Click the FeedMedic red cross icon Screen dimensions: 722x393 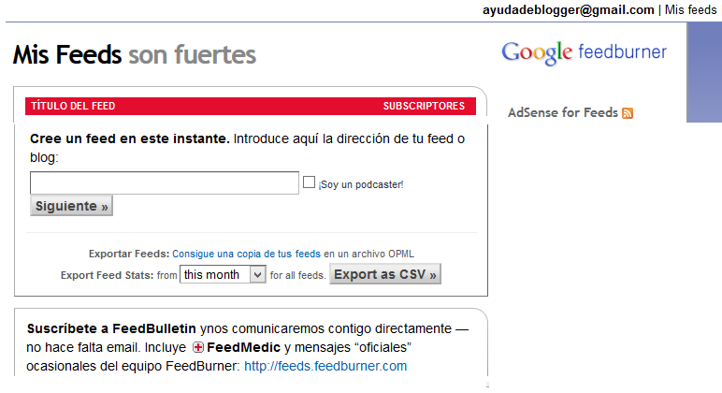(198, 347)
